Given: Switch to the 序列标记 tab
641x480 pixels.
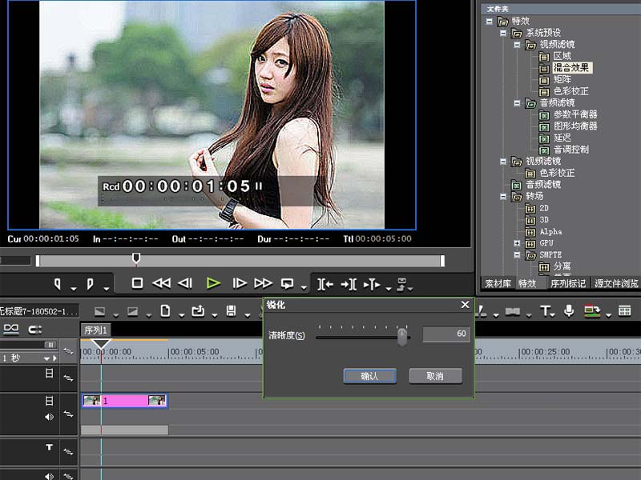Looking at the screenshot, I should [568, 283].
